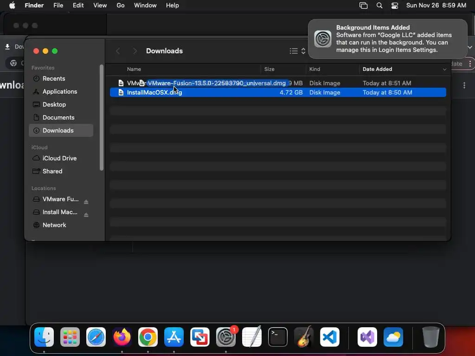Sort files by Date Added column
The height and width of the screenshot is (356, 475).
coord(377,70)
